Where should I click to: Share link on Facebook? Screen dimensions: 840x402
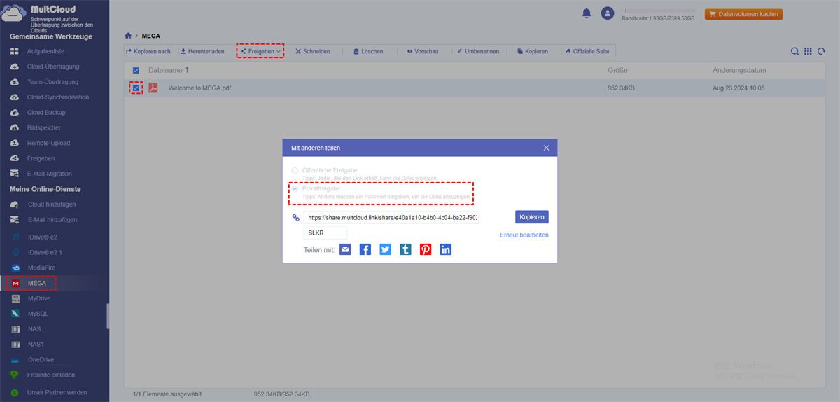pos(365,249)
